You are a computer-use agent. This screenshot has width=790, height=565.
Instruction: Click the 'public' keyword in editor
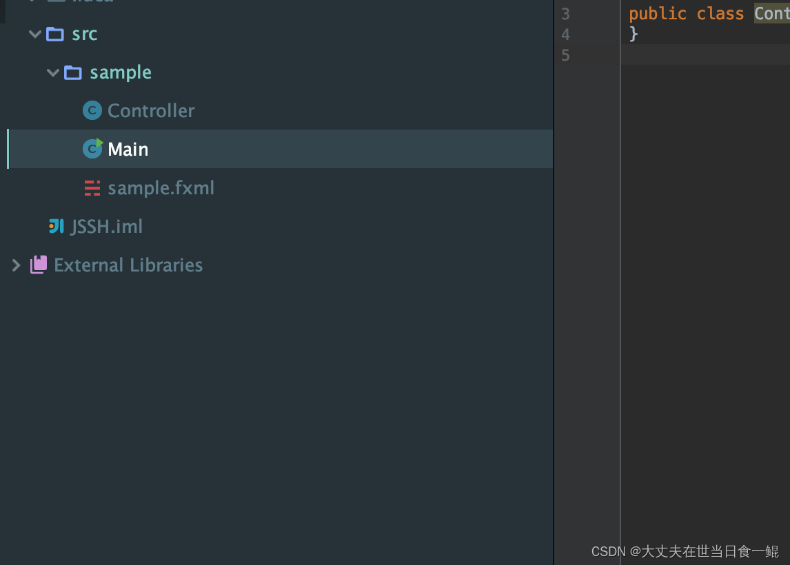click(x=658, y=14)
